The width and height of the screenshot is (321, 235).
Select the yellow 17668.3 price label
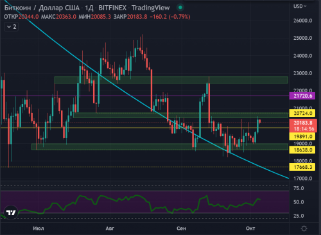coord(302,167)
